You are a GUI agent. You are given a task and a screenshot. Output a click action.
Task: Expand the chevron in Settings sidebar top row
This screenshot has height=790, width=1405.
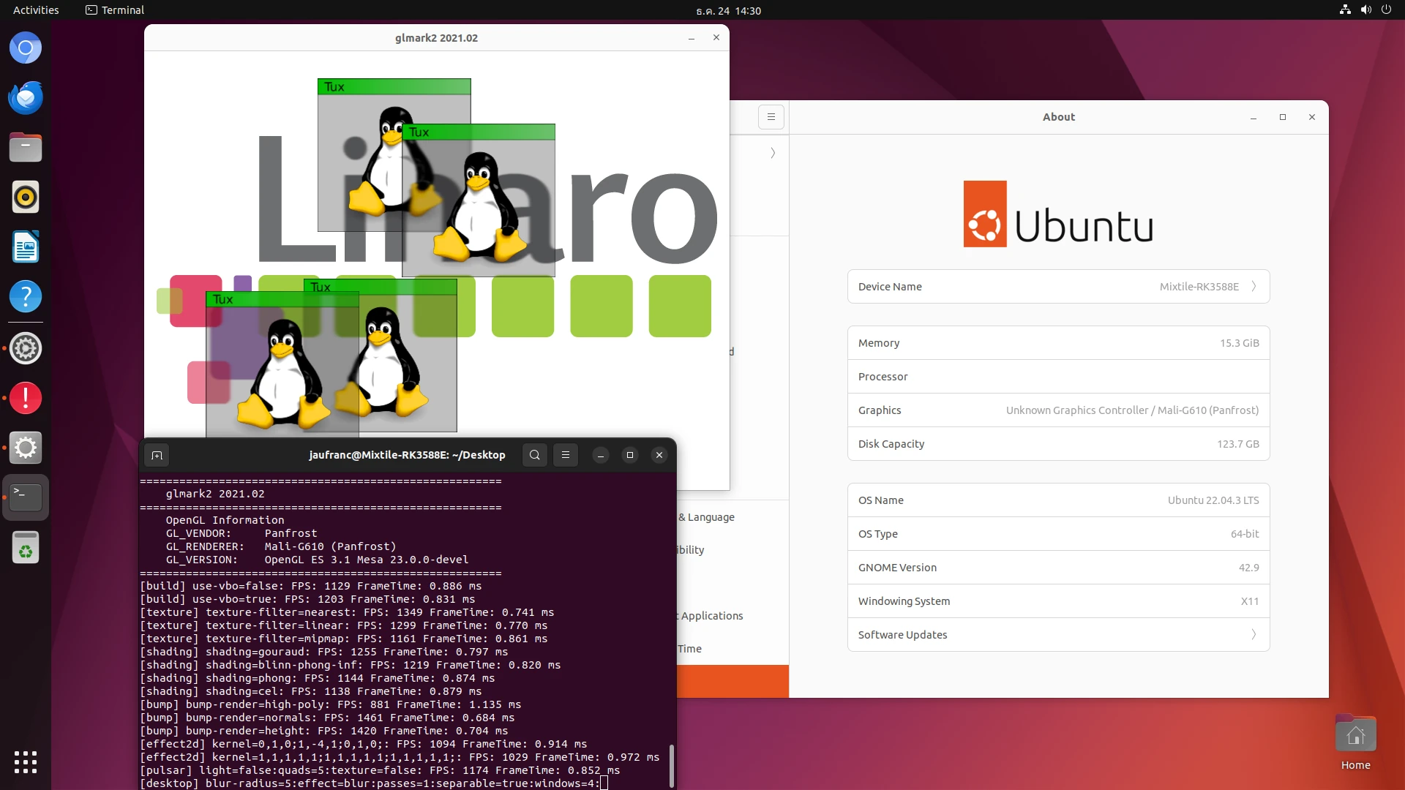(773, 153)
